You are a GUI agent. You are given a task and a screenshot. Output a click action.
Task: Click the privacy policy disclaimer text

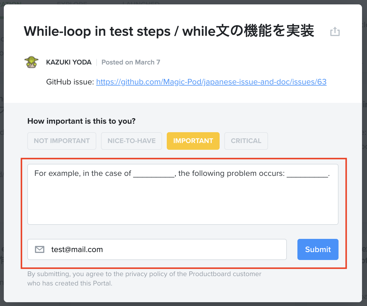click(x=144, y=278)
